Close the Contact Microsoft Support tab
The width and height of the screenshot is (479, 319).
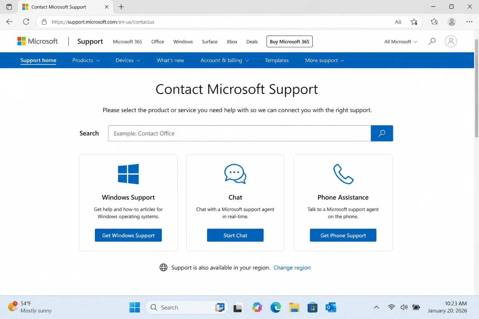[107, 7]
